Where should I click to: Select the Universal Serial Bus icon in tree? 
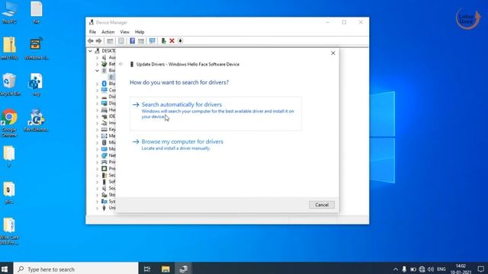click(104, 208)
